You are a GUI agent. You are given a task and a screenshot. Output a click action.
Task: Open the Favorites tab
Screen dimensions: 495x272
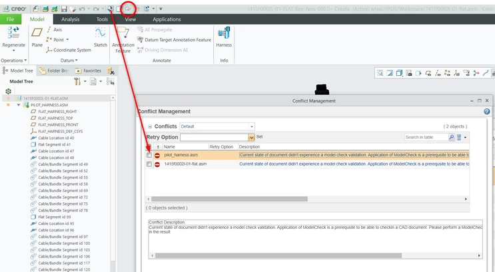click(x=88, y=70)
